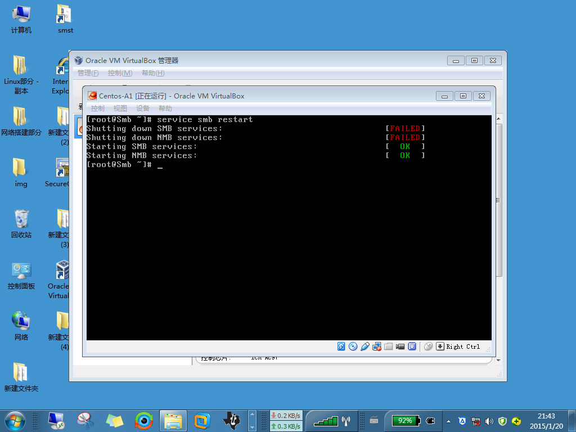This screenshot has width=576, height=432.
Task: Click the green shield security tray icon
Action: click(502, 421)
